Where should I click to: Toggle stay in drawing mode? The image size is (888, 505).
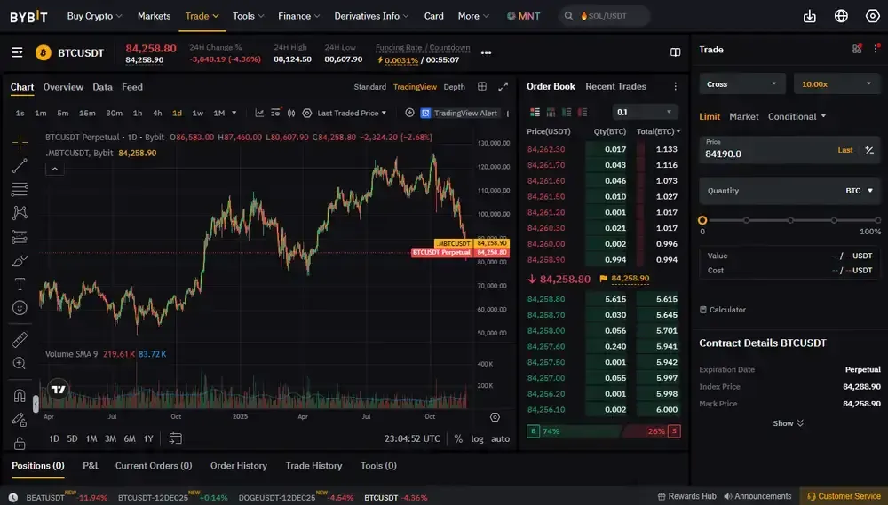click(x=20, y=420)
